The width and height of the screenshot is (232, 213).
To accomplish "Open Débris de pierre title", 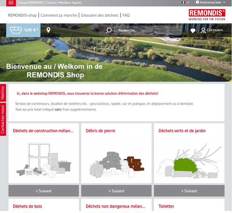I will click(x=101, y=131).
